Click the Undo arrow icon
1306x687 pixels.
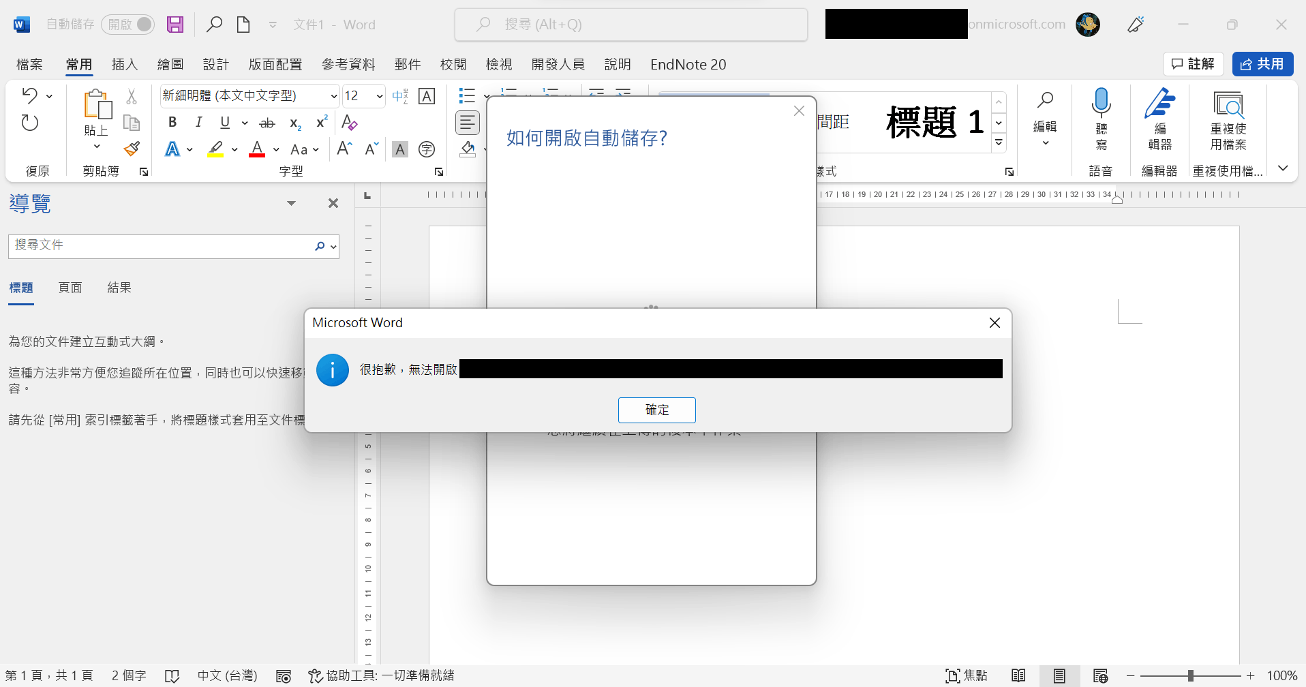pyautogui.click(x=29, y=95)
